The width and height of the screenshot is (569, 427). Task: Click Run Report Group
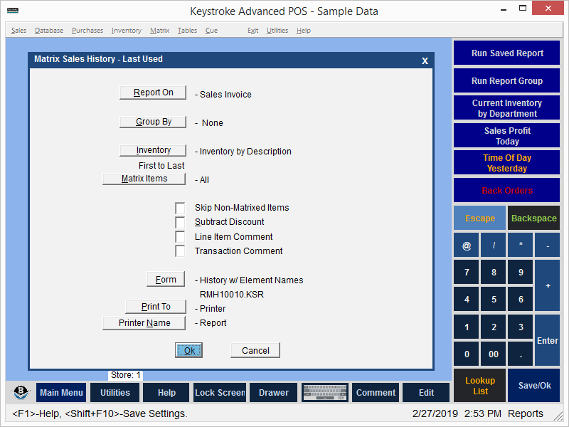pyautogui.click(x=506, y=80)
